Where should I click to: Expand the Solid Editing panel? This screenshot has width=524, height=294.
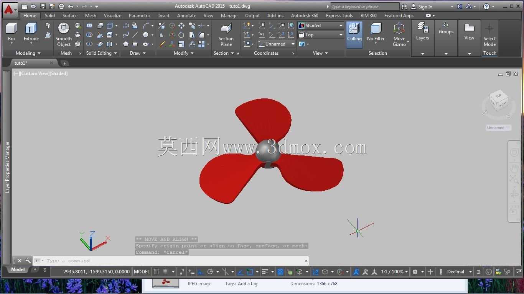pos(102,53)
